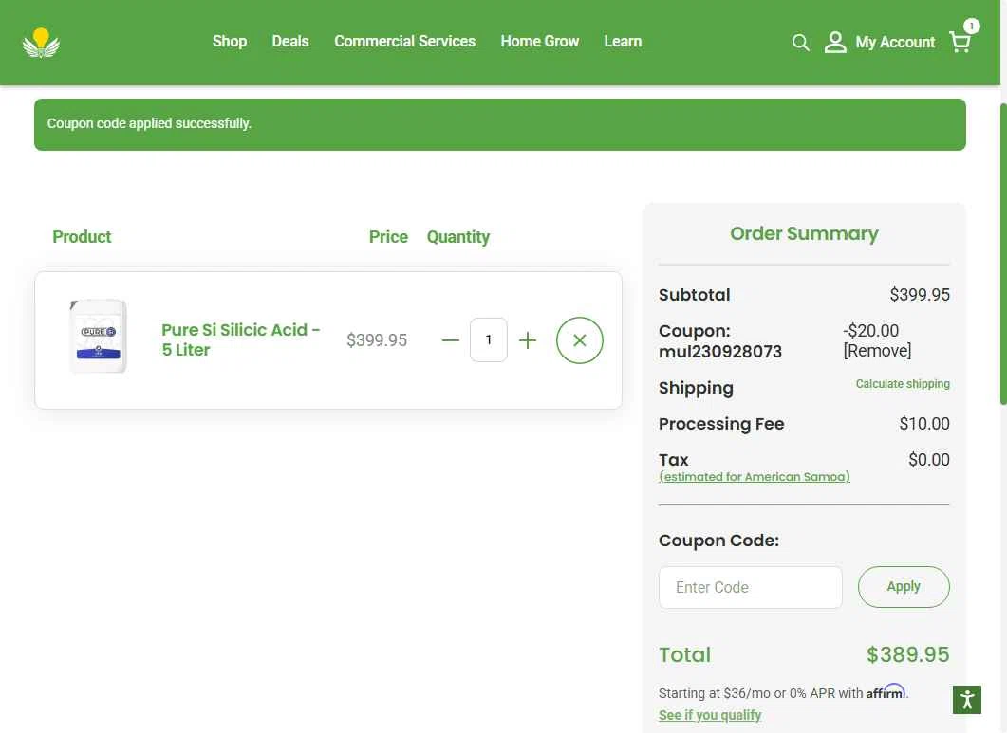Image resolution: width=1007 pixels, height=733 pixels.
Task: Increase quantity with the plus icon
Action: click(528, 340)
